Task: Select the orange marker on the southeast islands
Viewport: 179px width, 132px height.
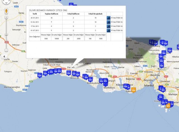Action: [x=168, y=106]
